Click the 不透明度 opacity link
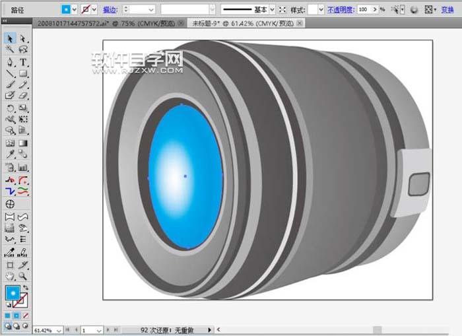The image size is (462, 336). tap(342, 10)
